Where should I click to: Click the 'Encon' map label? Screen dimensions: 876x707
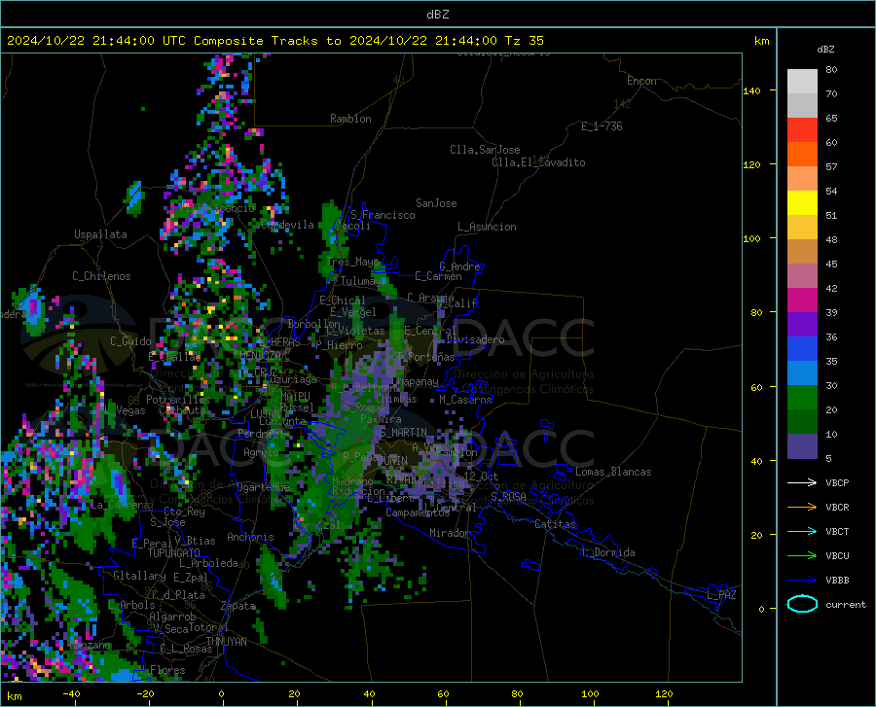pos(641,81)
